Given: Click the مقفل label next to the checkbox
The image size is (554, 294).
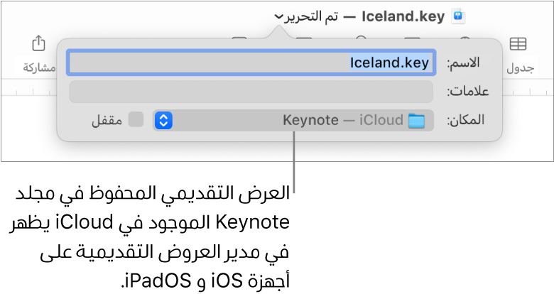Looking at the screenshot, I should click(107, 121).
